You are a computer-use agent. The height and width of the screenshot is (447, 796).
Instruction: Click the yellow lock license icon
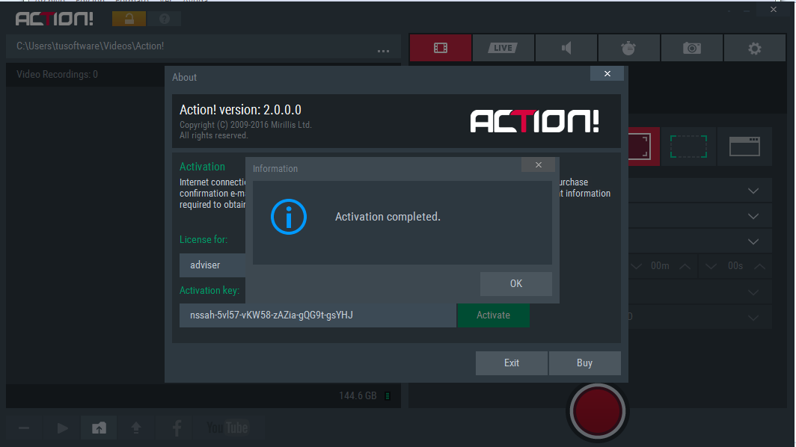click(129, 19)
